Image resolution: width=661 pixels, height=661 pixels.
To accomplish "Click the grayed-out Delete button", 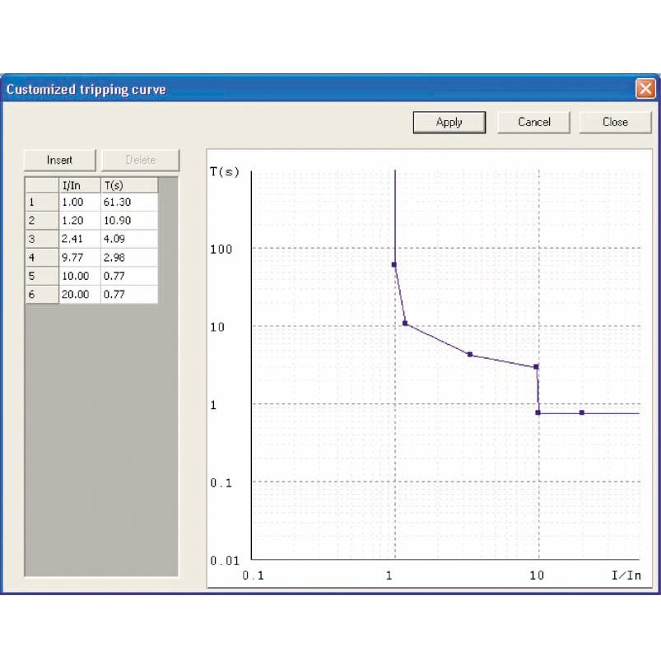I will pyautogui.click(x=141, y=161).
